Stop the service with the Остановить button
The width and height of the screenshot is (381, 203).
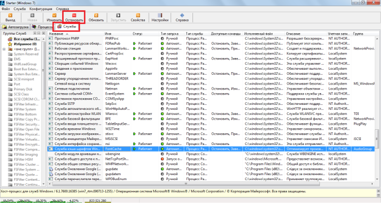point(74,17)
